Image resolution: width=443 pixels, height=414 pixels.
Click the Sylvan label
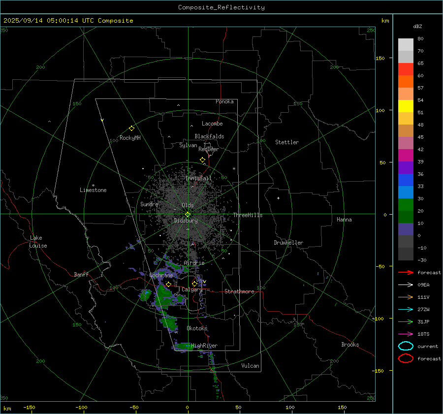coord(188,145)
